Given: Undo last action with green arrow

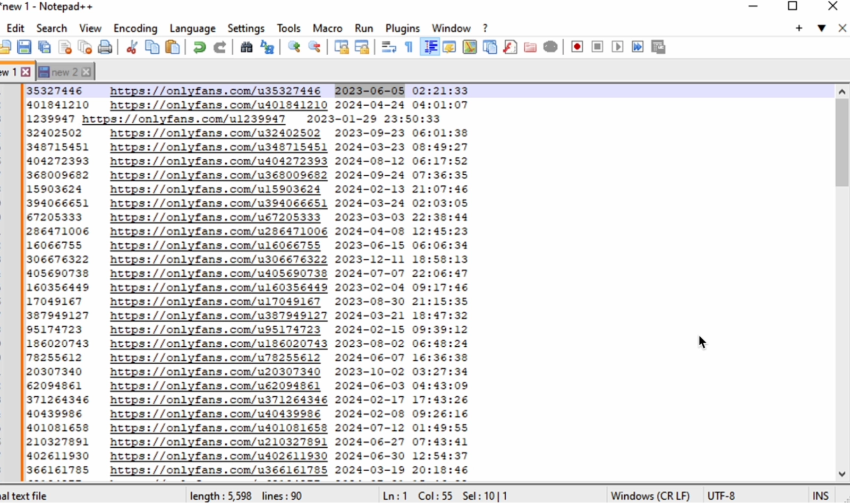Looking at the screenshot, I should tap(199, 47).
